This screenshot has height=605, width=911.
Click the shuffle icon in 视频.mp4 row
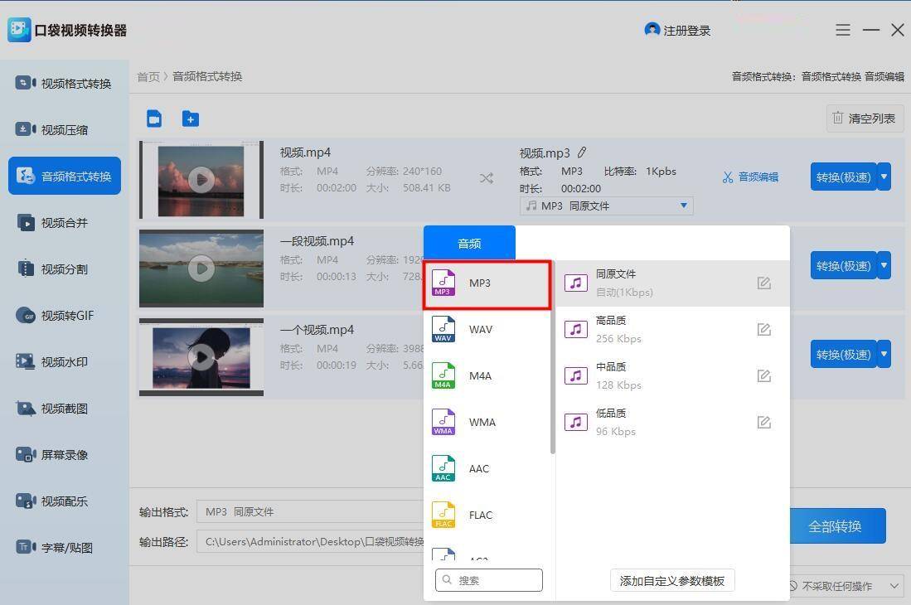487,178
